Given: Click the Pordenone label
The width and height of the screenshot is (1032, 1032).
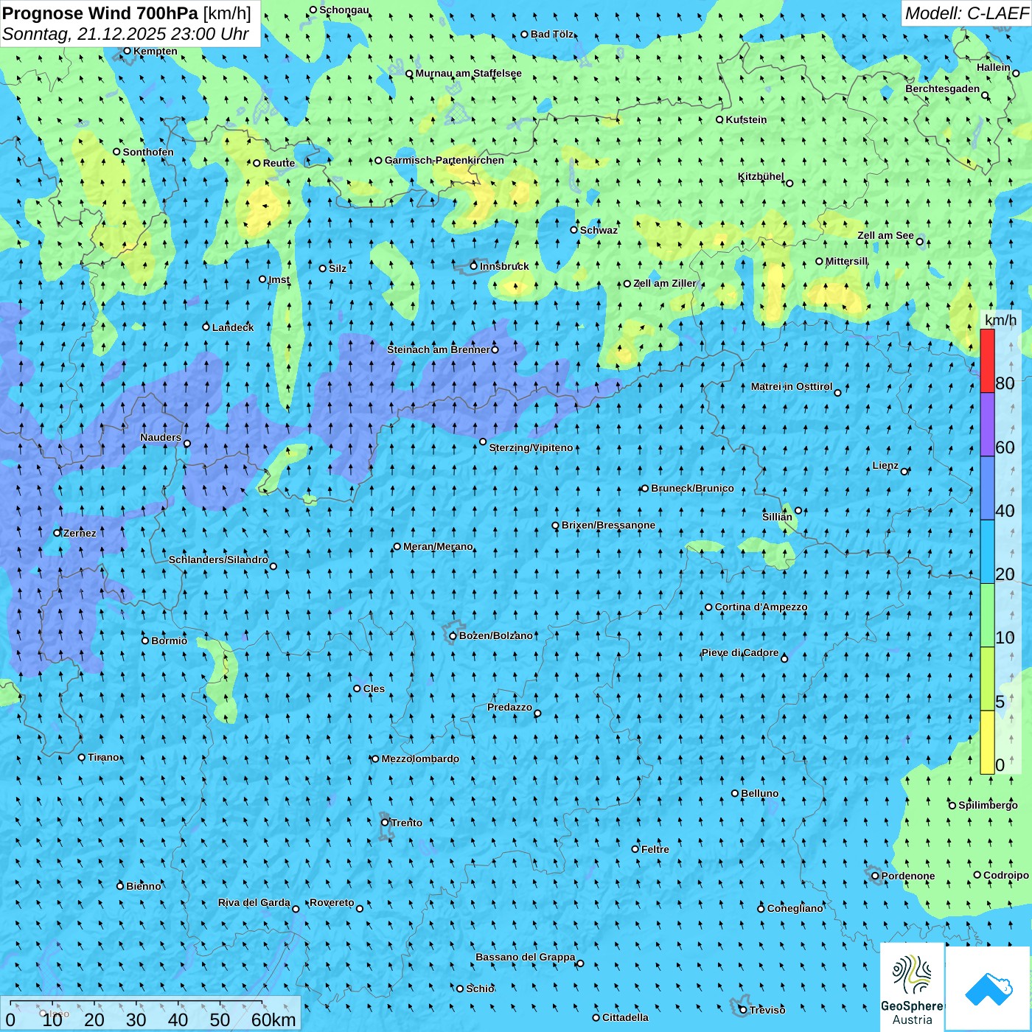Looking at the screenshot, I should click(908, 876).
